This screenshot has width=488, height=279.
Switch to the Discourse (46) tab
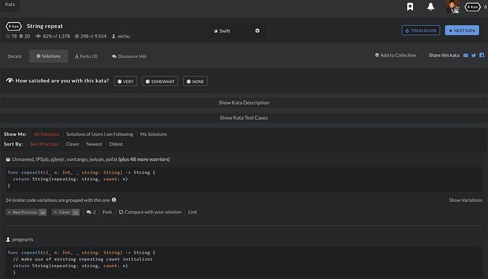pyautogui.click(x=129, y=56)
